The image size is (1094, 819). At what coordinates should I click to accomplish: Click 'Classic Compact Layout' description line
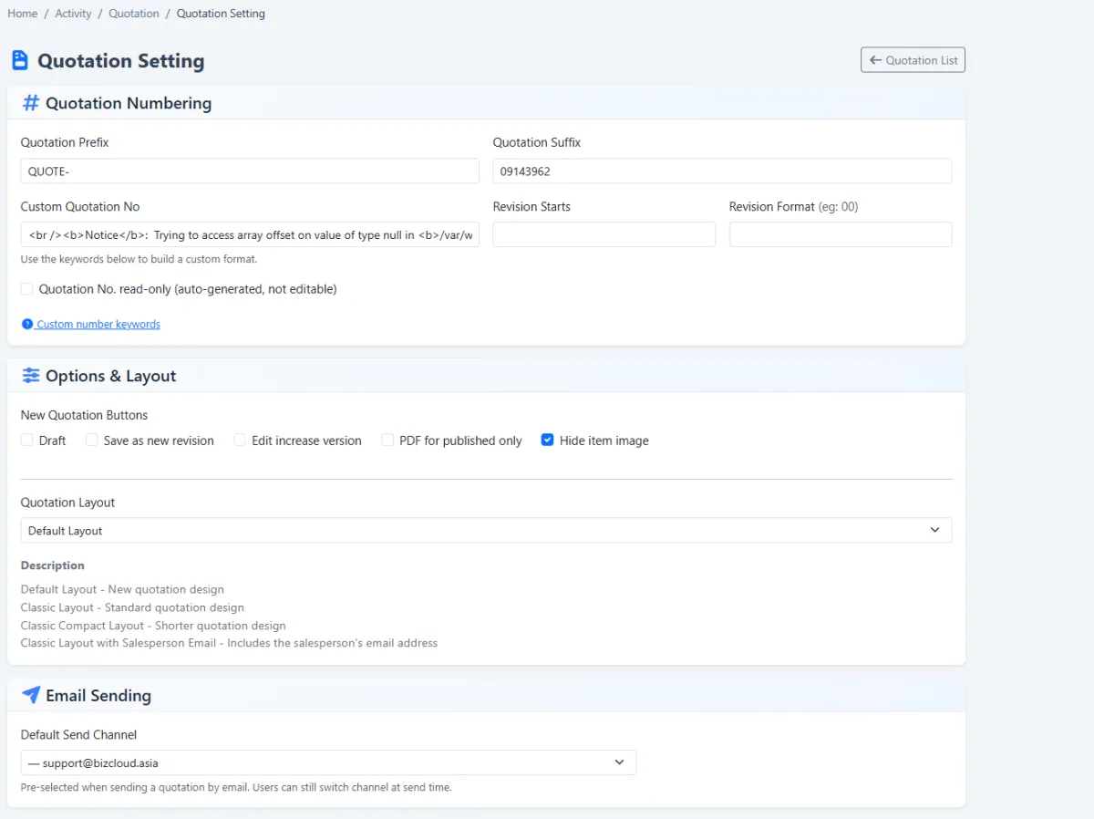pos(153,626)
